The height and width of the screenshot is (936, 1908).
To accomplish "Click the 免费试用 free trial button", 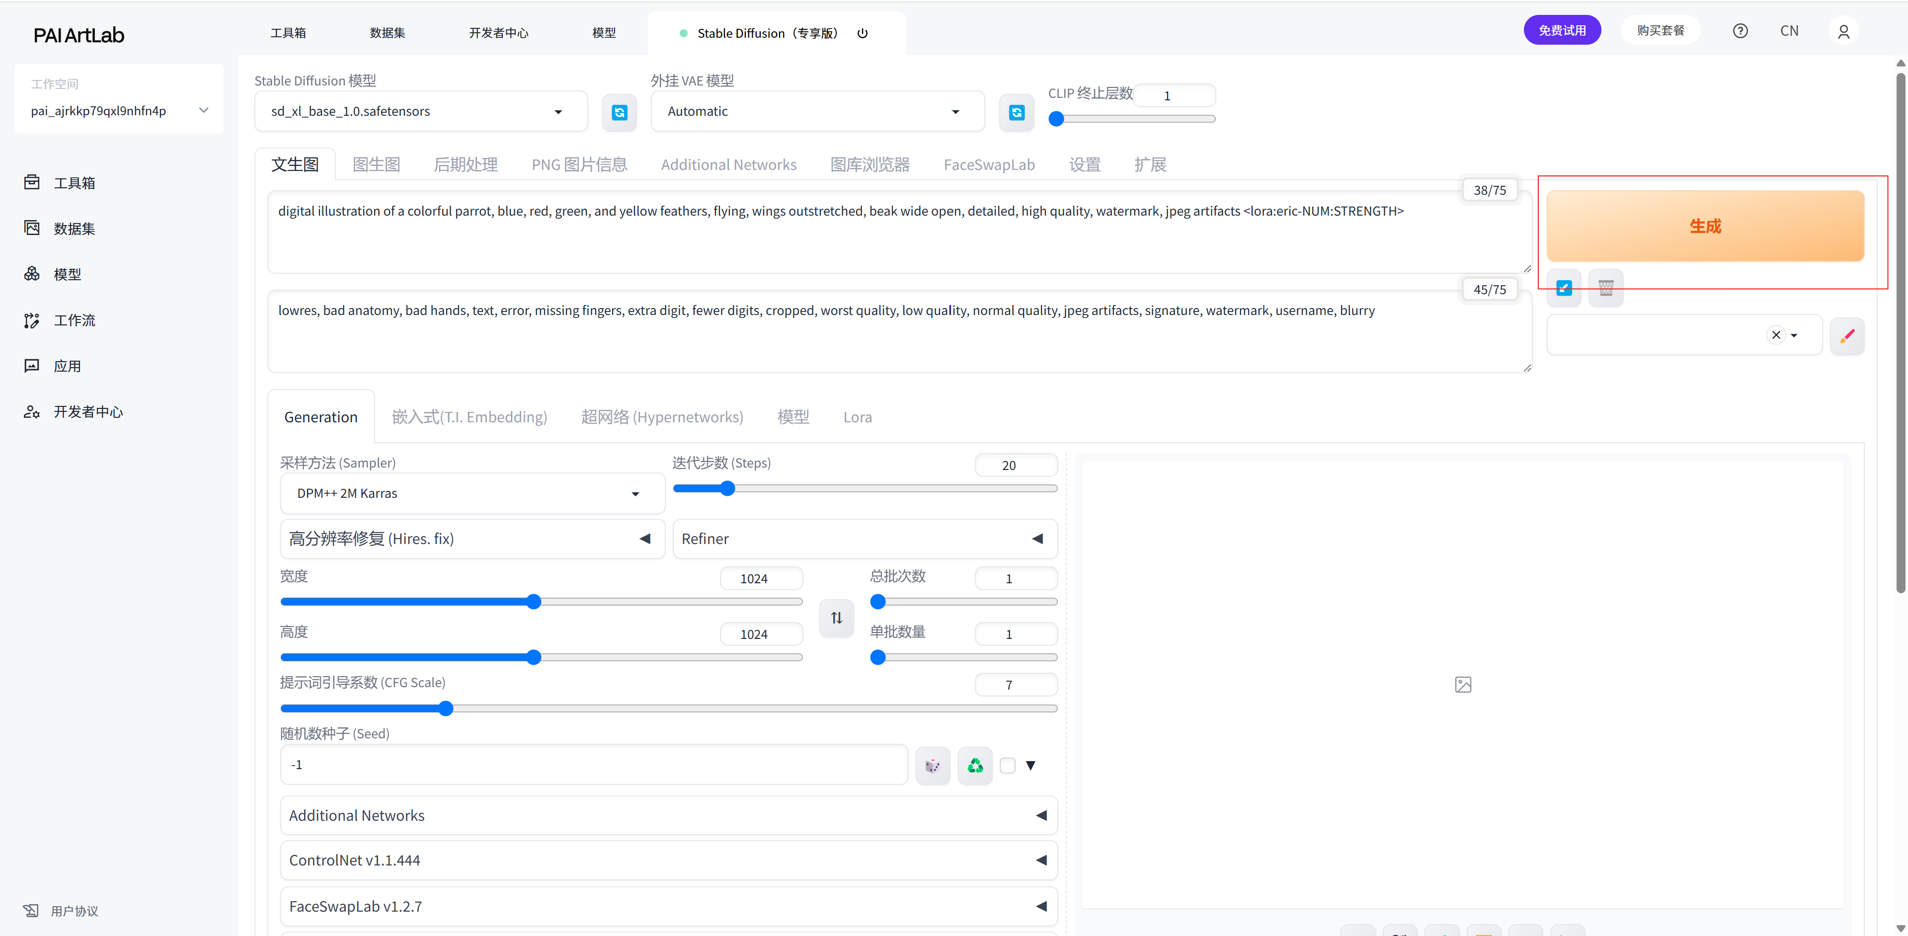I will click(x=1561, y=30).
